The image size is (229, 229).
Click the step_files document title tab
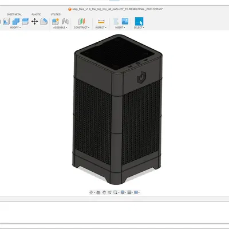117,9
